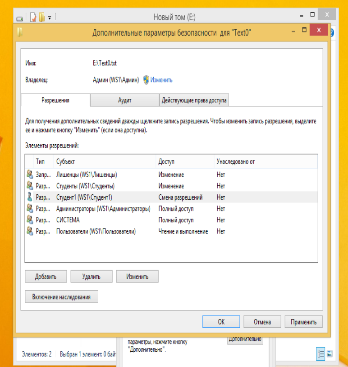Click the Унаследовано от column header

pyautogui.click(x=266, y=161)
